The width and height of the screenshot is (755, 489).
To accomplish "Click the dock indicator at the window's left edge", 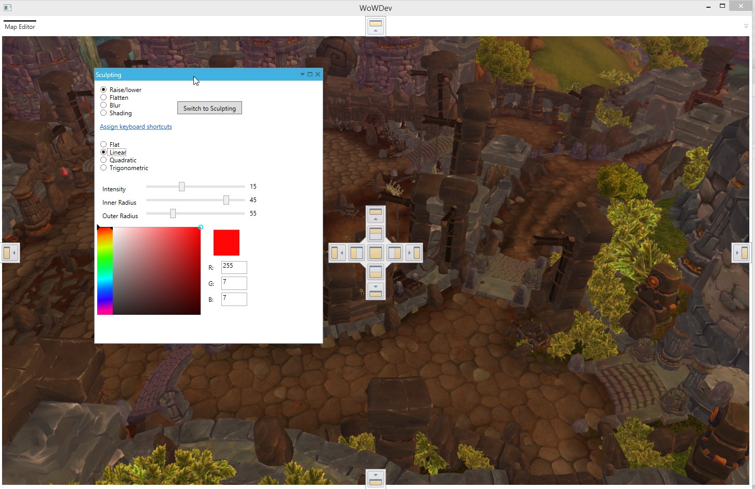I will [x=10, y=253].
